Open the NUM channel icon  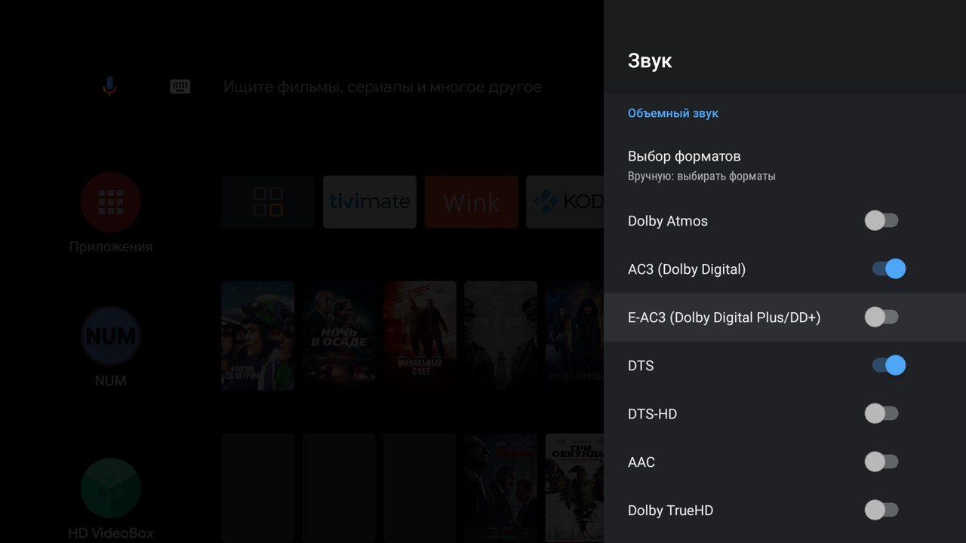coord(111,336)
